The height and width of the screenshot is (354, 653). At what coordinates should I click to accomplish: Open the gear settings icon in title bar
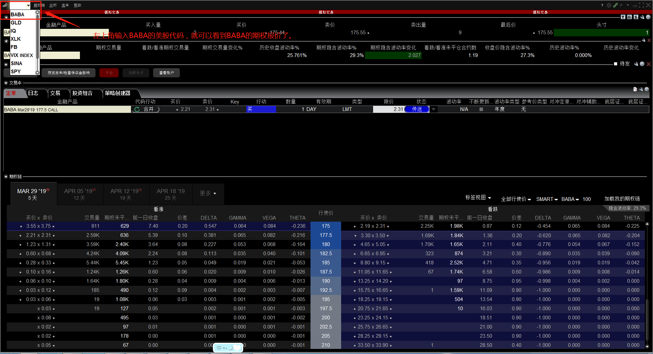pos(609,5)
